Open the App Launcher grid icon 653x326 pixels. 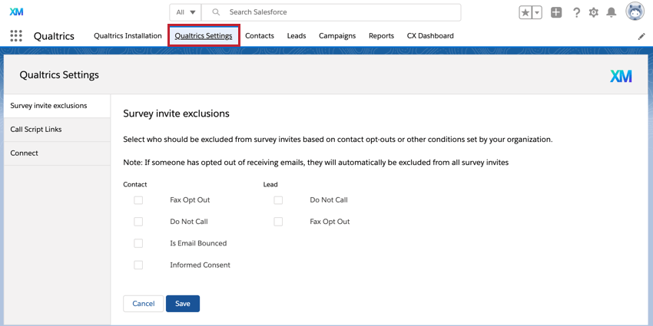[16, 36]
